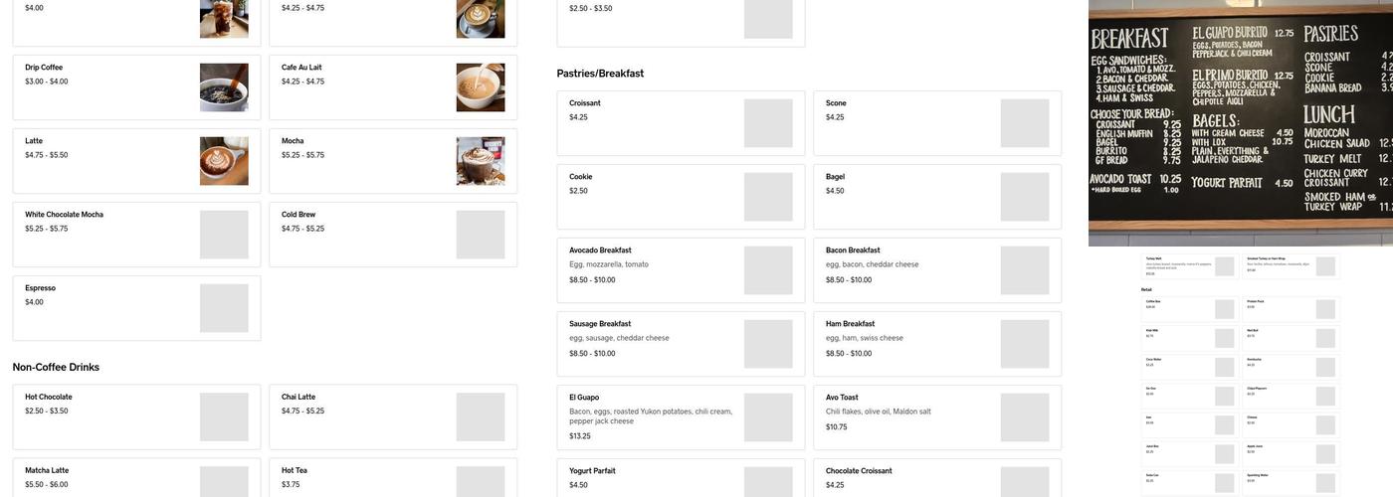Open the Avocado Breakfast sandwich item

(681, 270)
